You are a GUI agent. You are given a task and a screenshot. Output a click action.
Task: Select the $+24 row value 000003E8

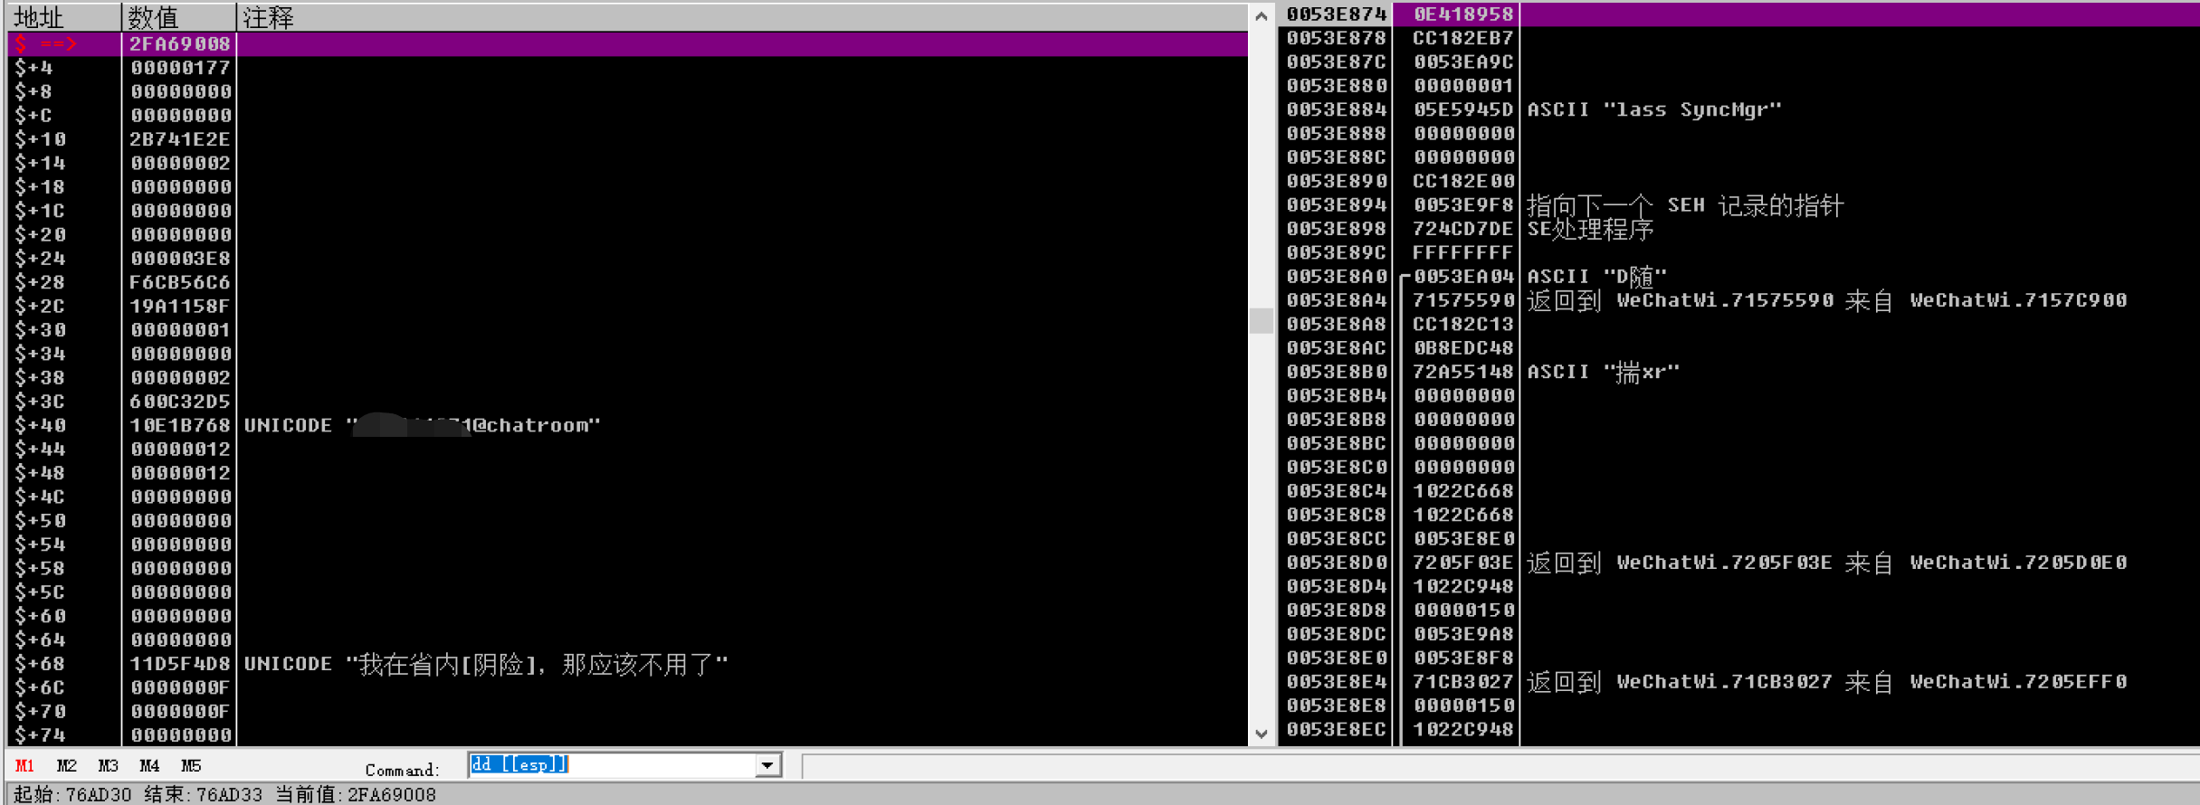click(180, 259)
